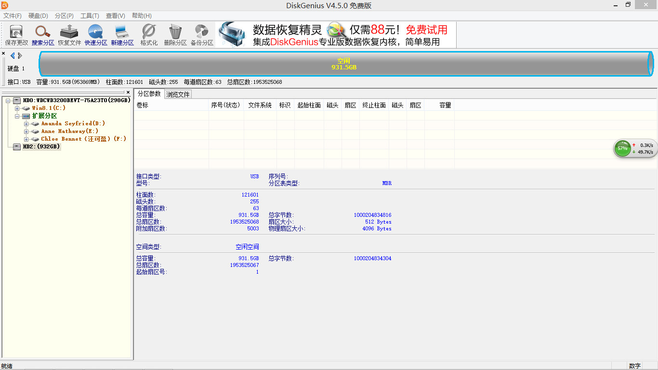
Task: Open the 工具 menu
Action: (x=90, y=15)
